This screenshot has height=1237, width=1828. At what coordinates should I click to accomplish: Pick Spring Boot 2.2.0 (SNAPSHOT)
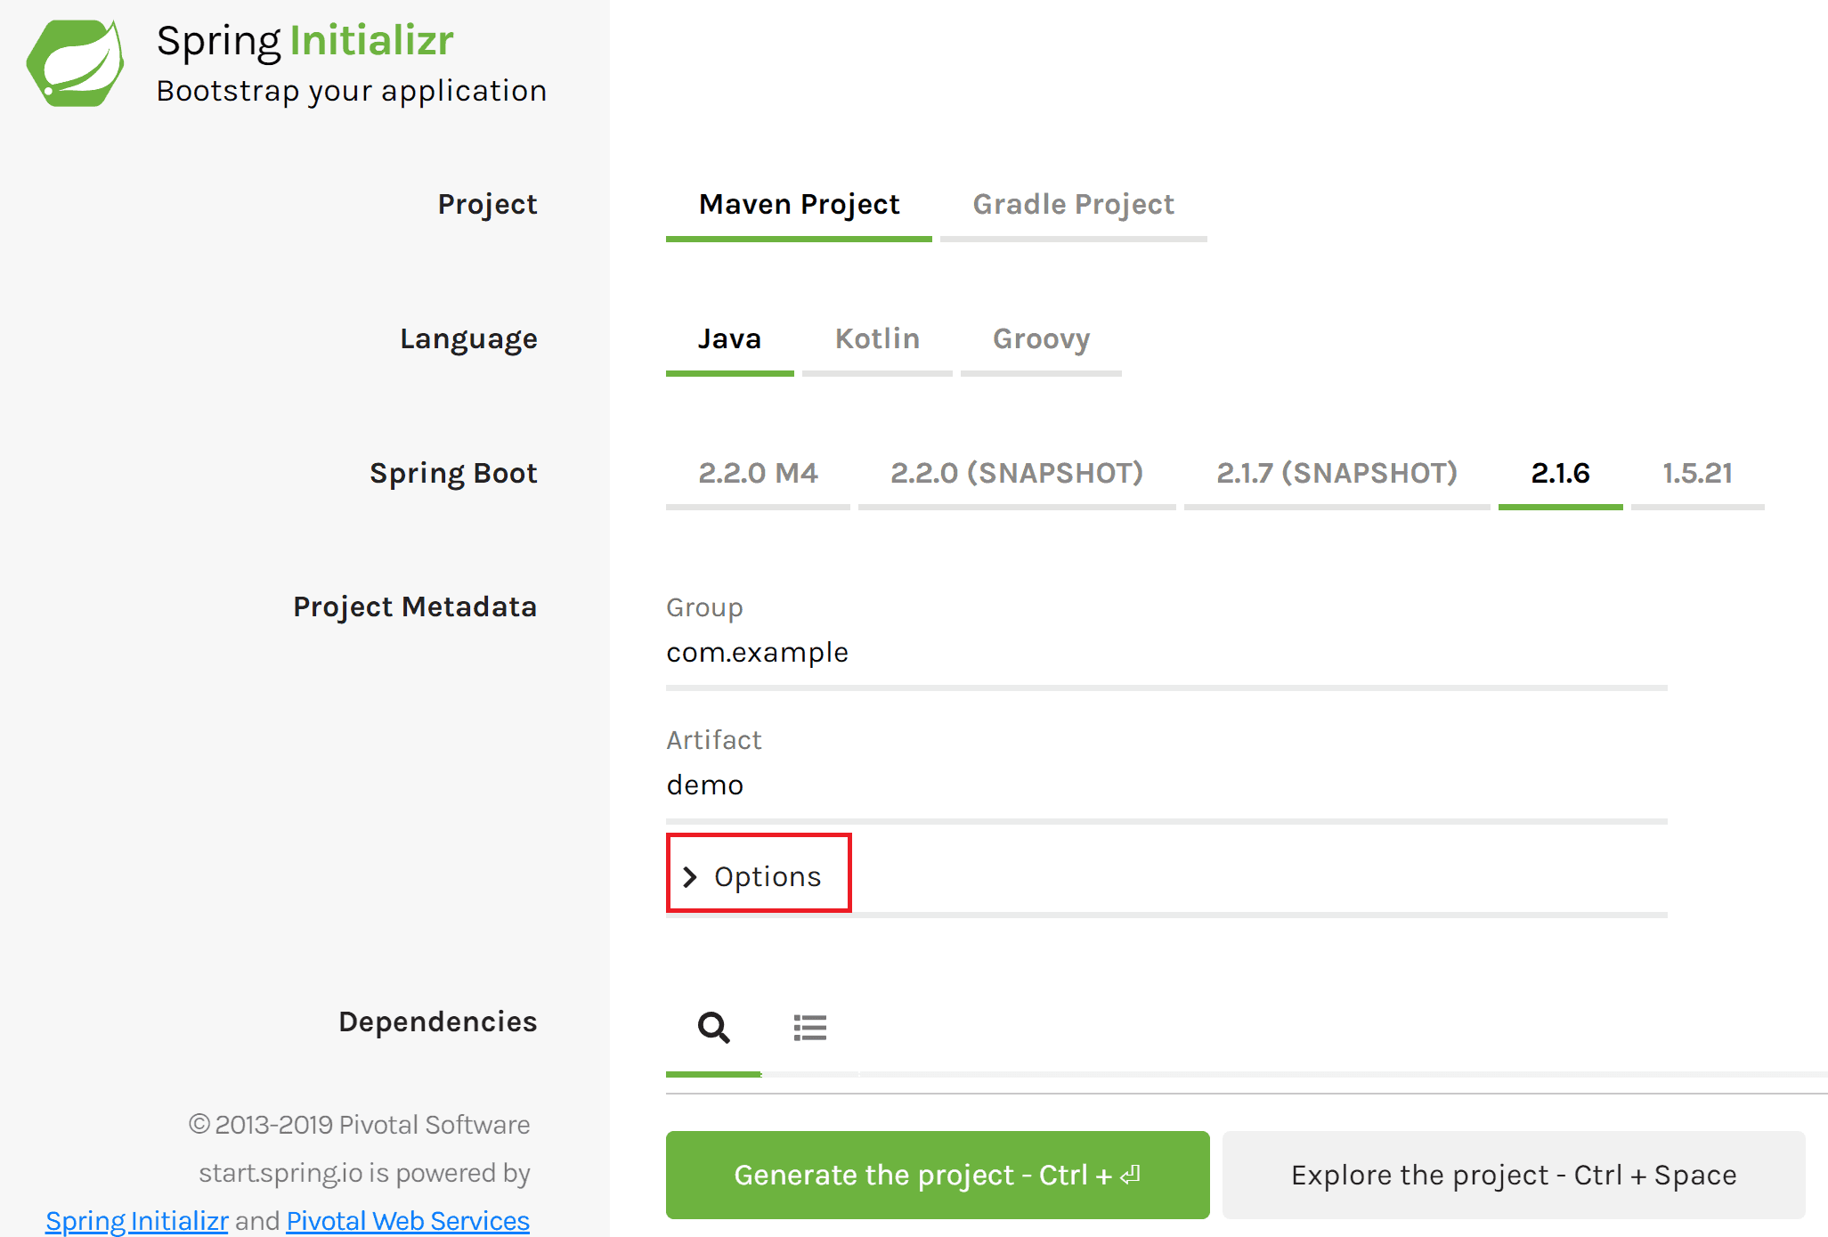click(x=1017, y=474)
